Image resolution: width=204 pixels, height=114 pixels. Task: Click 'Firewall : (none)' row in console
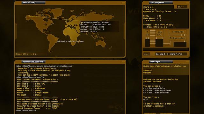point(29,95)
